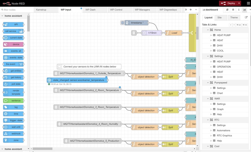Collapse the Home tab in layout tree

click(208, 30)
